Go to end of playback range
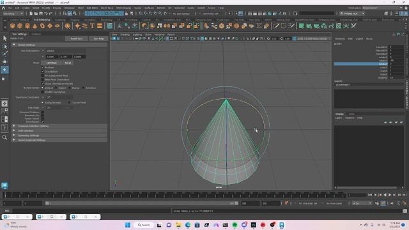This screenshot has width=409, height=230. pos(405,195)
